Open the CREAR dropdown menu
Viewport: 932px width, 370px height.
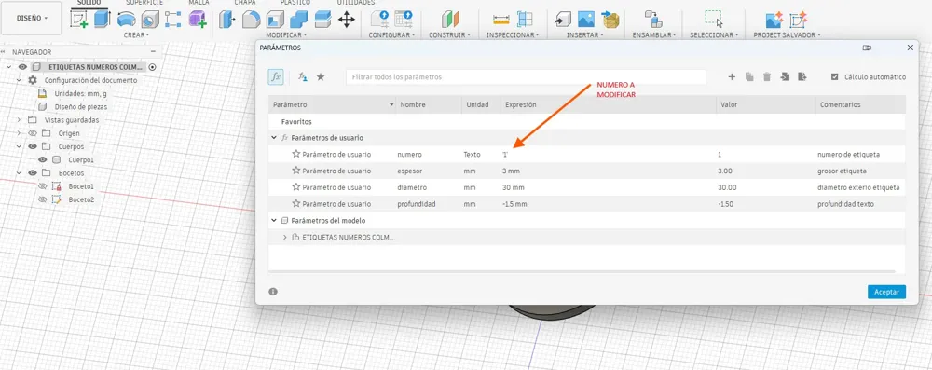pos(136,35)
